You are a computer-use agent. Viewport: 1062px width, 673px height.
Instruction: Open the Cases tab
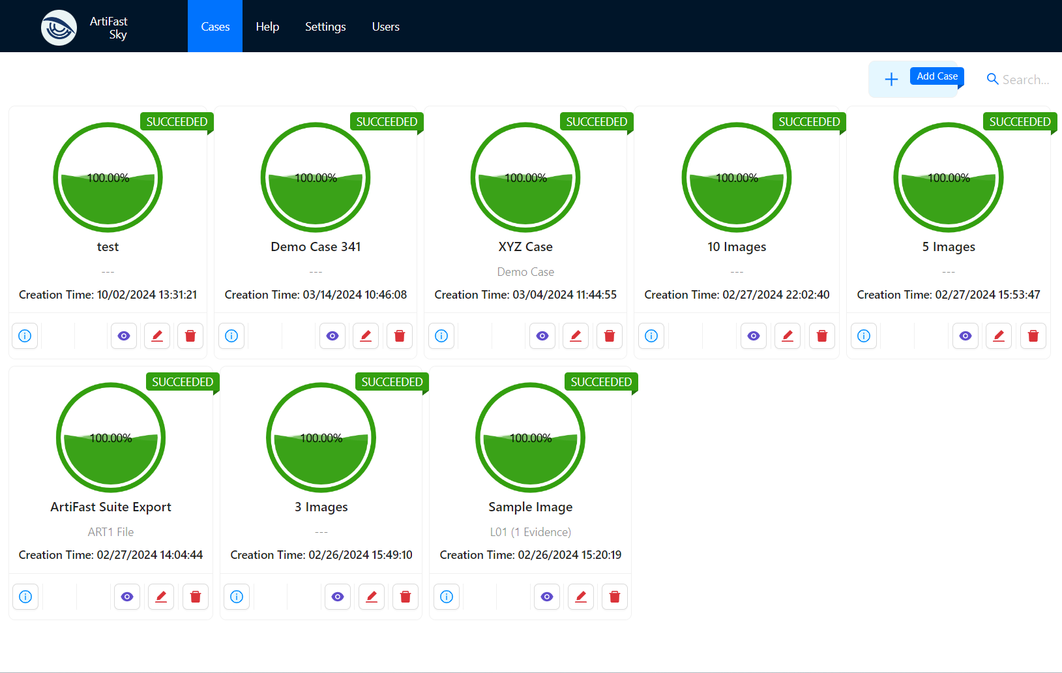point(215,27)
